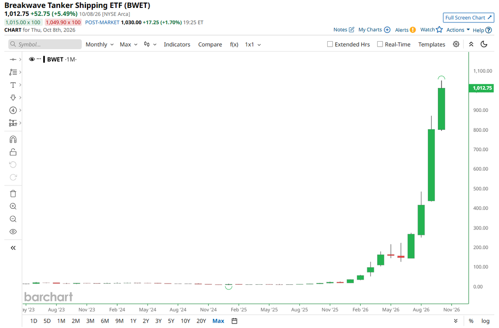Open the candlestick chart type dropdown
Screen dimensions: 499x328
(x=150, y=44)
